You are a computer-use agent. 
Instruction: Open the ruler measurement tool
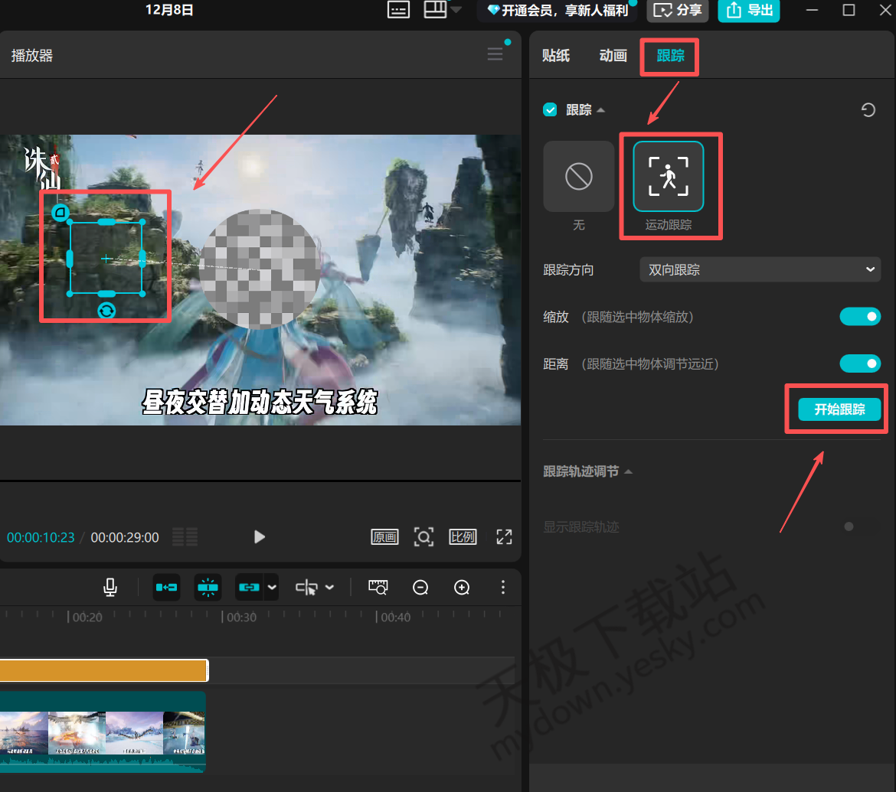point(378,587)
